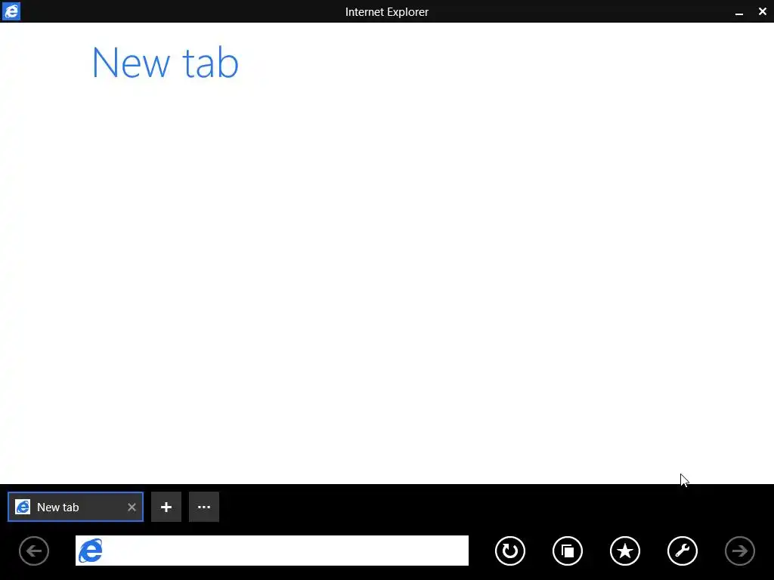Screen dimensions: 774x580
Task: Minimize the Internet Explorer window
Action: [x=739, y=12]
